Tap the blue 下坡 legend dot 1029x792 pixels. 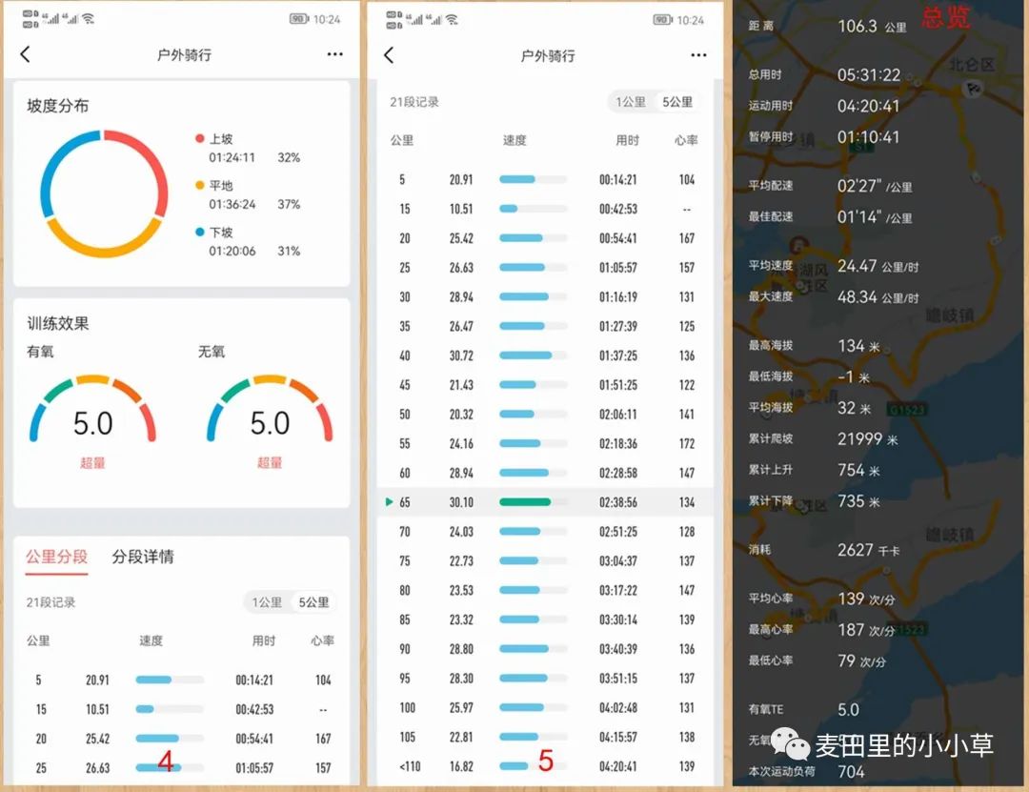pos(199,232)
